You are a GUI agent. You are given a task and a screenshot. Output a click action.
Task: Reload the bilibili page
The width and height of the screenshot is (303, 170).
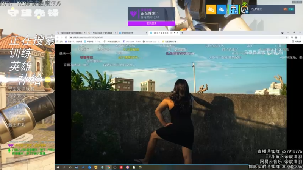point(66,37)
